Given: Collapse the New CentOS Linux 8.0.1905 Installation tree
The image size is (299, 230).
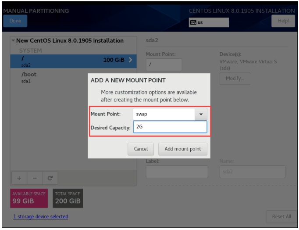Looking at the screenshot, I should click(13, 41).
